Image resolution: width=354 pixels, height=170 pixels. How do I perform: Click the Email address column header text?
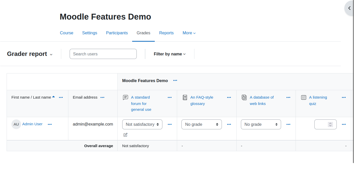coord(85,97)
